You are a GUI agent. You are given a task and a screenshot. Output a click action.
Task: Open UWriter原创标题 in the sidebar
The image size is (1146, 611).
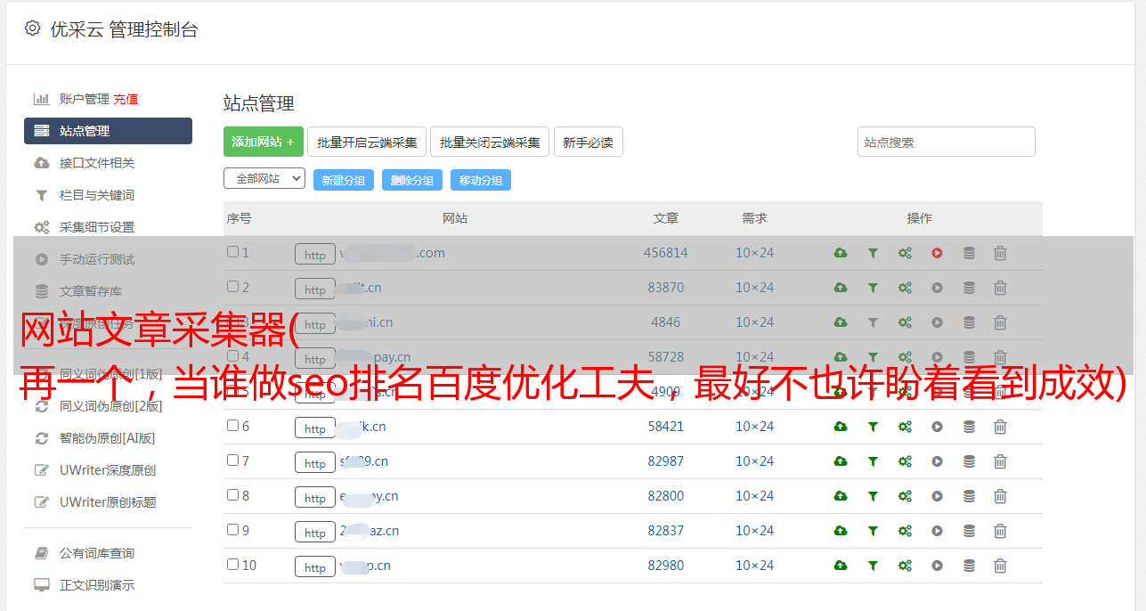[108, 502]
